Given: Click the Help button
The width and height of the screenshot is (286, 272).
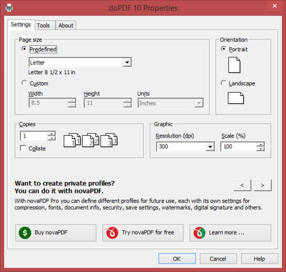Looking at the screenshot, I should point(259,259).
